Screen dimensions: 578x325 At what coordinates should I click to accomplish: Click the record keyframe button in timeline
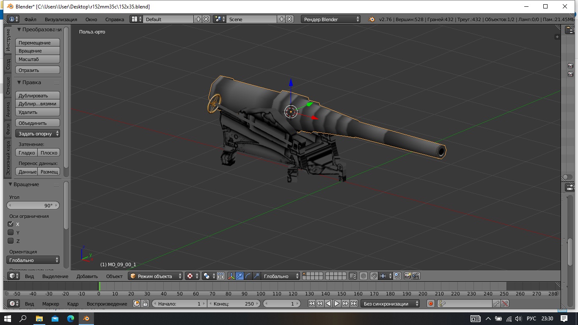(431, 303)
